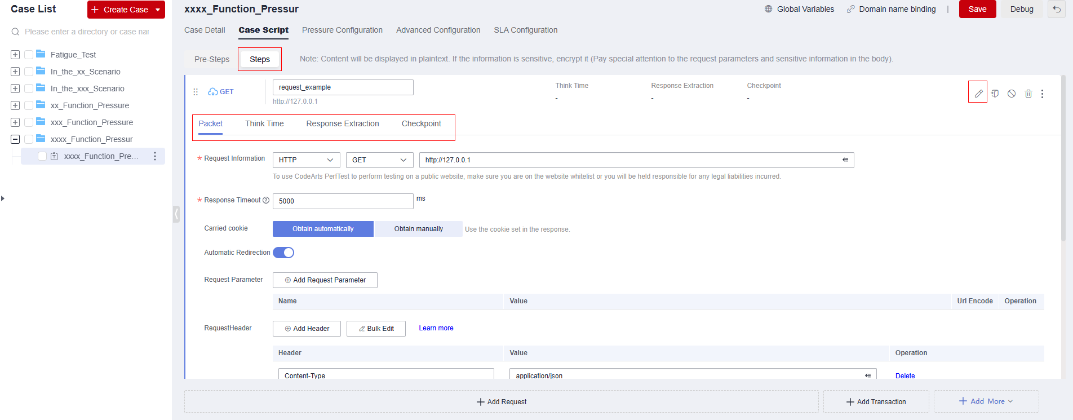
Task: Expand the Fatigue_Test folder
Action: coord(15,55)
